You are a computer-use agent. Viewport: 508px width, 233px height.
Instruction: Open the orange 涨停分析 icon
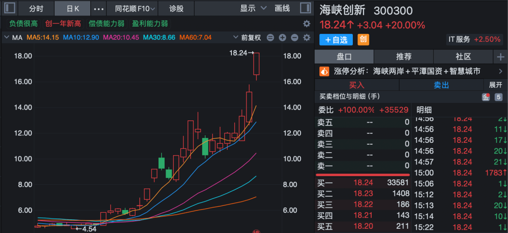coord(324,71)
